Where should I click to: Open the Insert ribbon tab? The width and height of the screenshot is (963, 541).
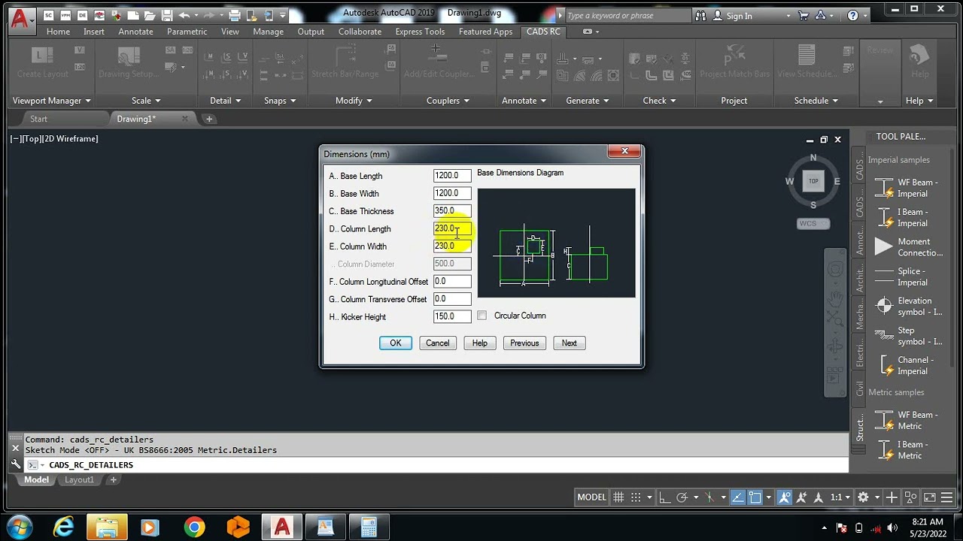pyautogui.click(x=94, y=32)
